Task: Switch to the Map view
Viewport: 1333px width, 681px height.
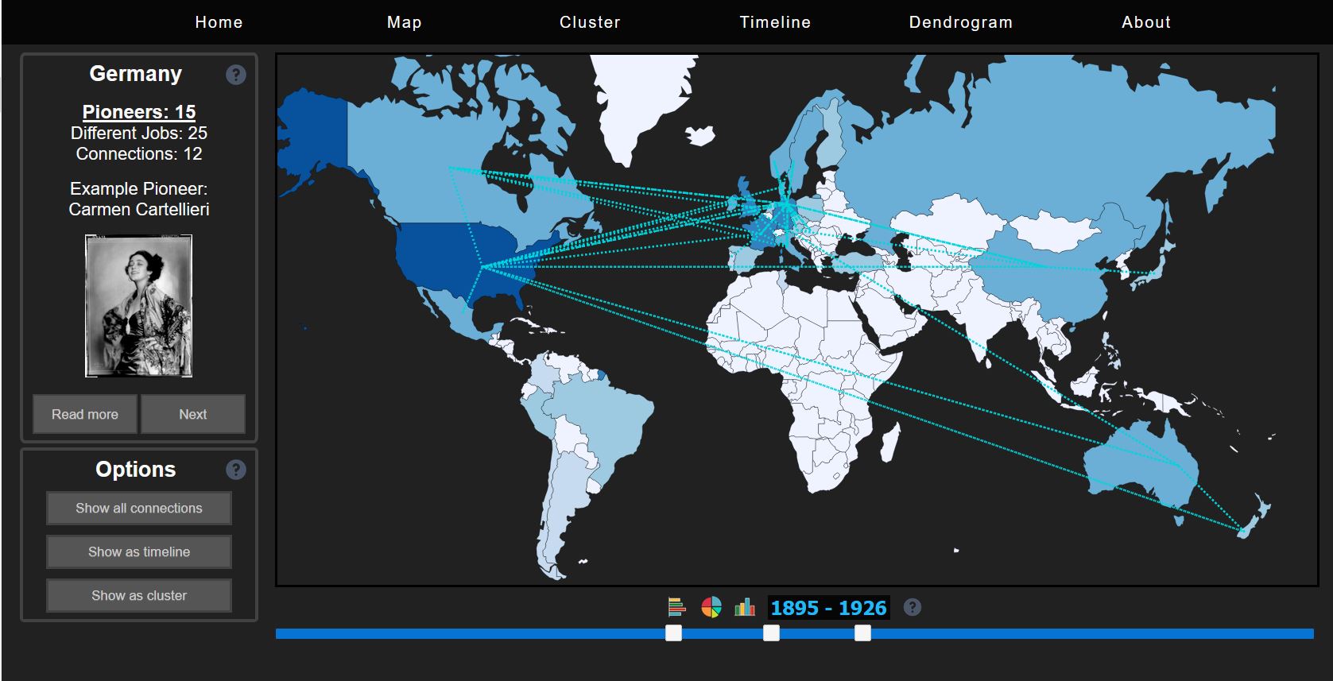Action: [x=405, y=22]
